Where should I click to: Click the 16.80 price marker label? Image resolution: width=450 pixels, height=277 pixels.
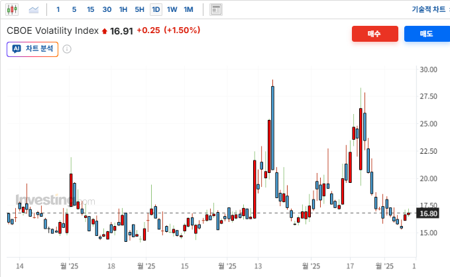(x=427, y=213)
